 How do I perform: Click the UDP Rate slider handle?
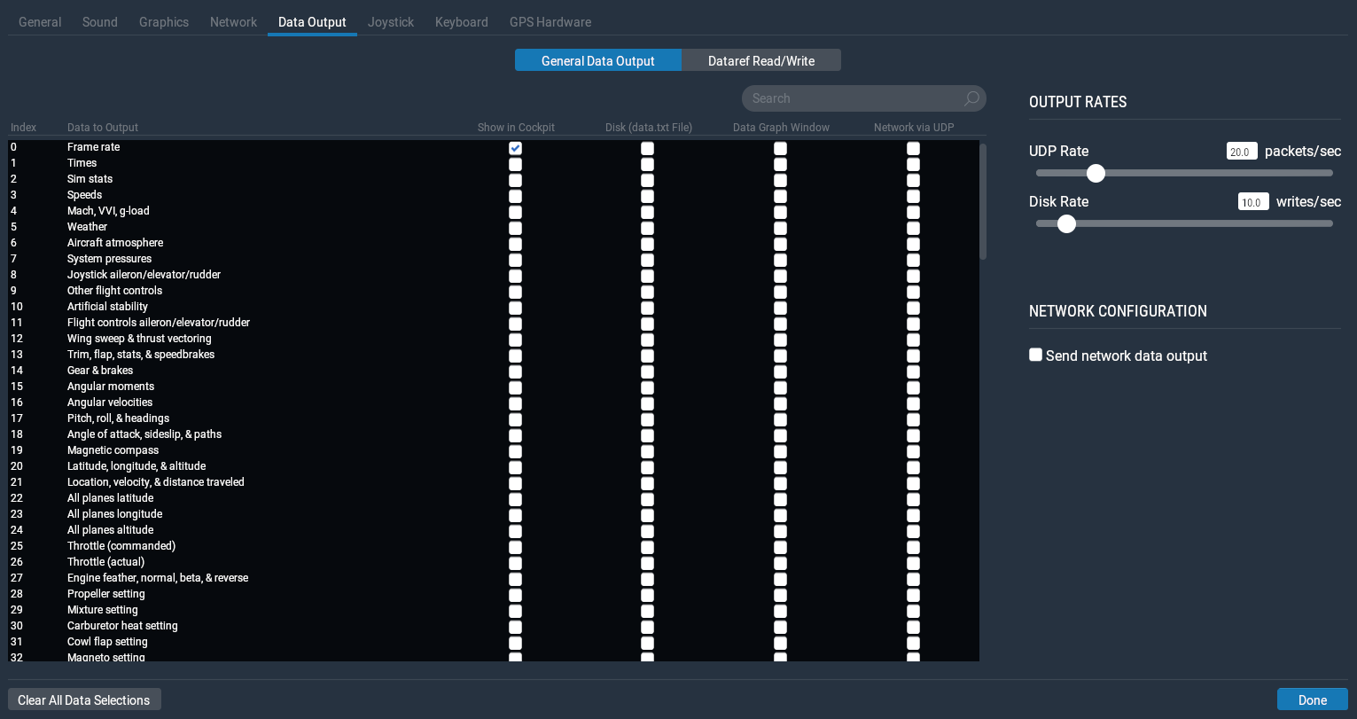click(x=1096, y=173)
